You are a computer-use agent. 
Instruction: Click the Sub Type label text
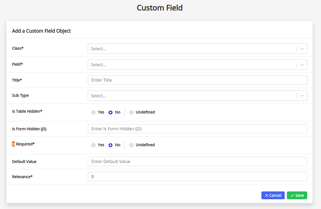[x=21, y=95]
